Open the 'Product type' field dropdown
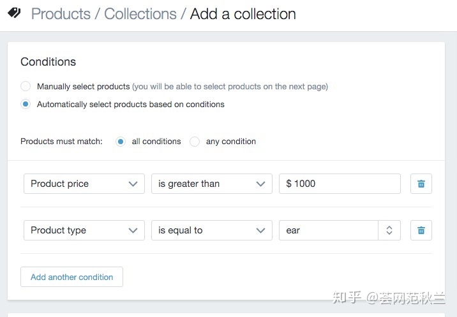The width and height of the screenshot is (457, 317). click(x=84, y=230)
